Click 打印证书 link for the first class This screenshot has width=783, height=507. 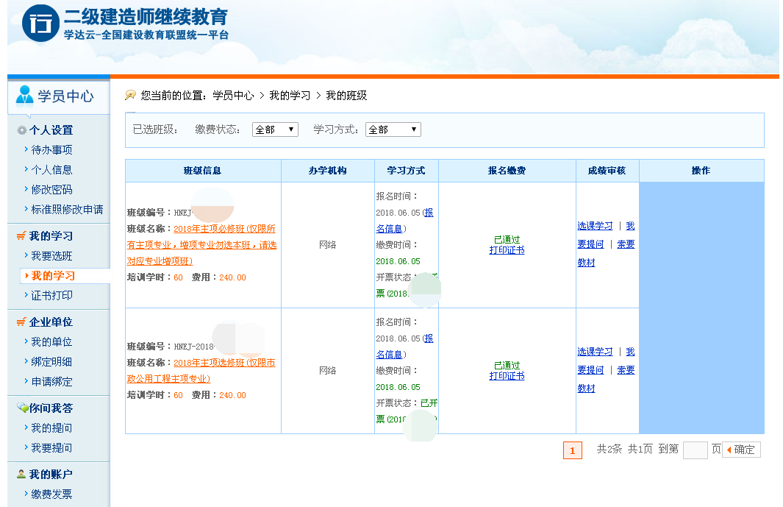click(x=507, y=250)
